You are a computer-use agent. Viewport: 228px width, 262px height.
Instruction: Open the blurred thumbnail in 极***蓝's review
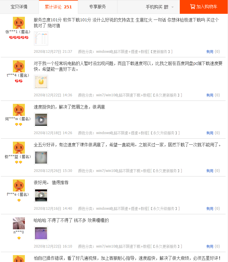[41, 158]
